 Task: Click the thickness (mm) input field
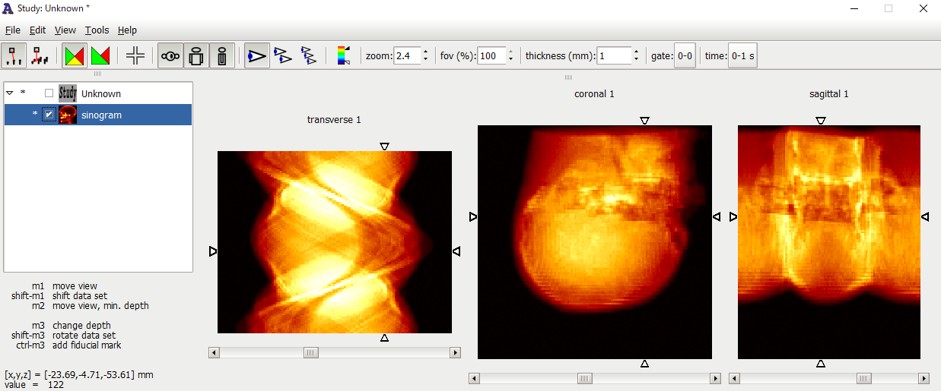point(614,55)
